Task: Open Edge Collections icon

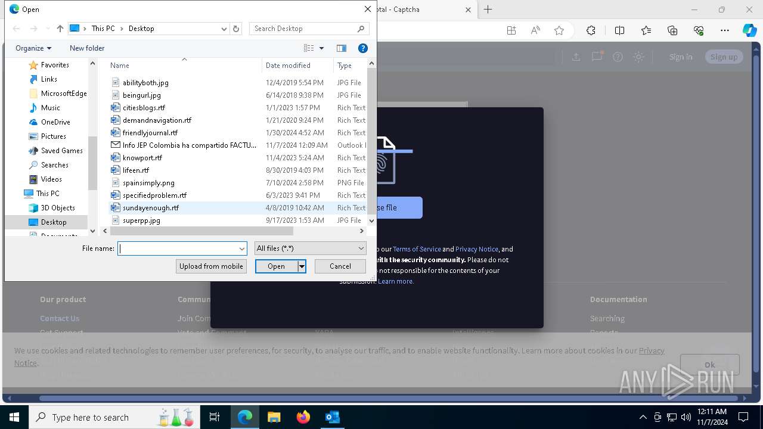Action: [x=672, y=31]
